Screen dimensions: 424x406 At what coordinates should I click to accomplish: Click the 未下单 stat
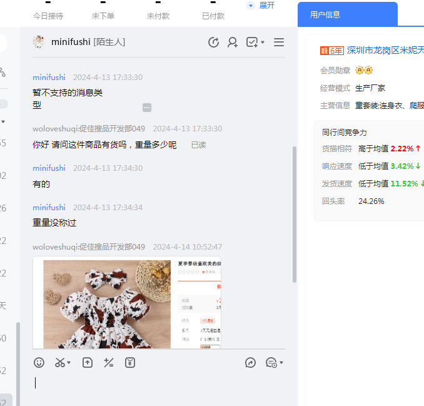pyautogui.click(x=103, y=16)
